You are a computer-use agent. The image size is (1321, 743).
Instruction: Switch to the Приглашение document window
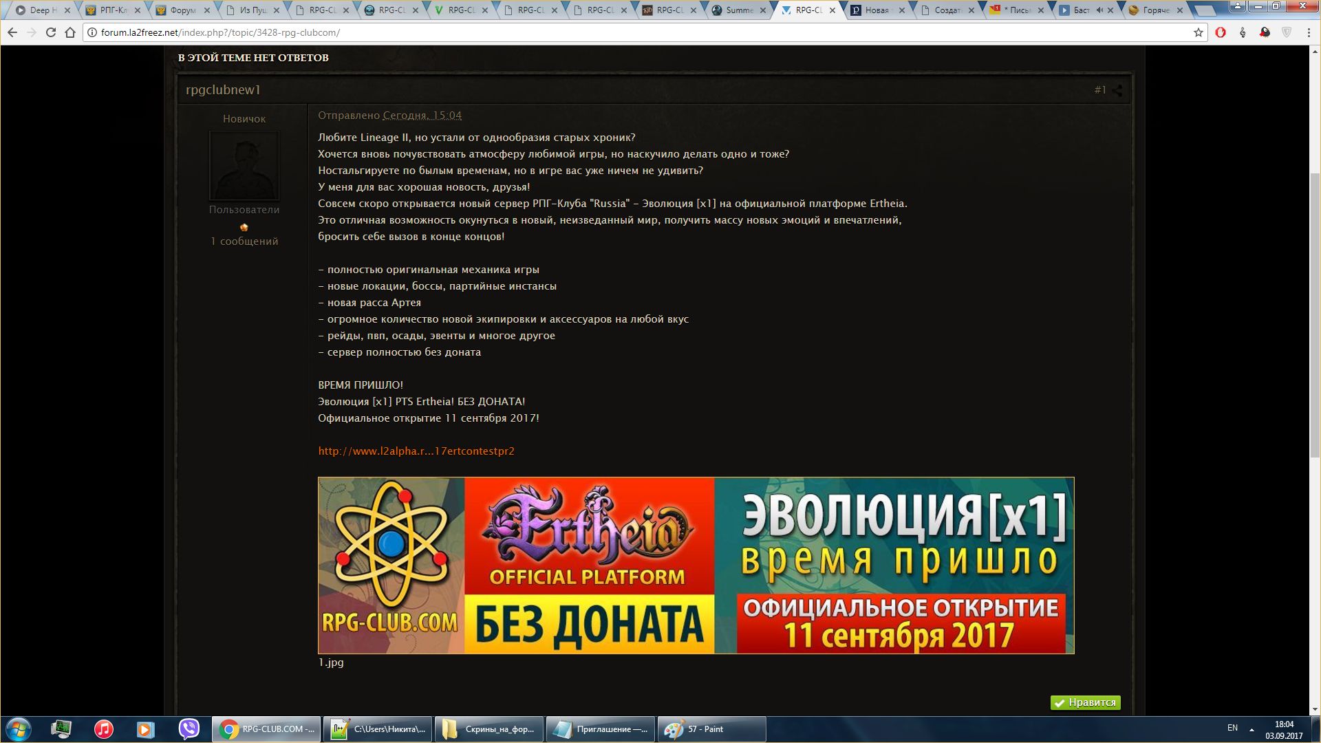601,729
